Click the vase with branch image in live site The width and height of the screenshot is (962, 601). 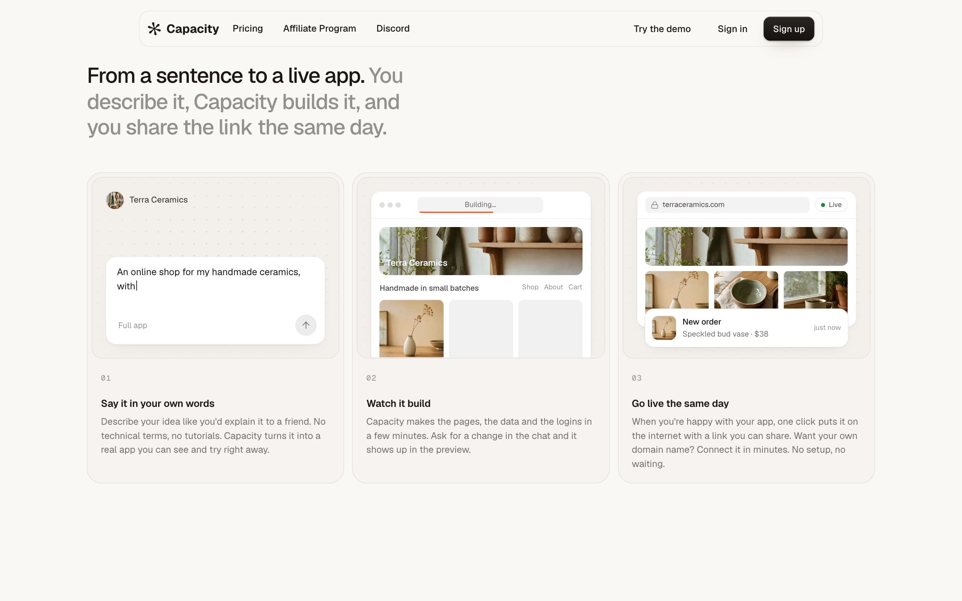(x=677, y=290)
